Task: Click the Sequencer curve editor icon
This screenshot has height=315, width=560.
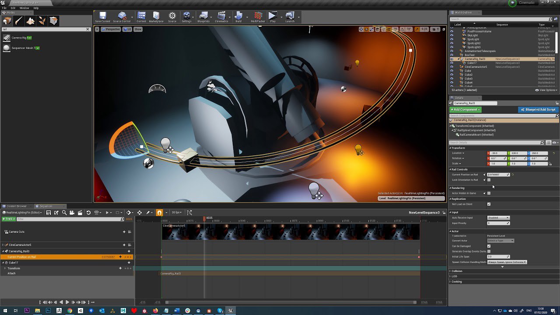Action: [189, 213]
